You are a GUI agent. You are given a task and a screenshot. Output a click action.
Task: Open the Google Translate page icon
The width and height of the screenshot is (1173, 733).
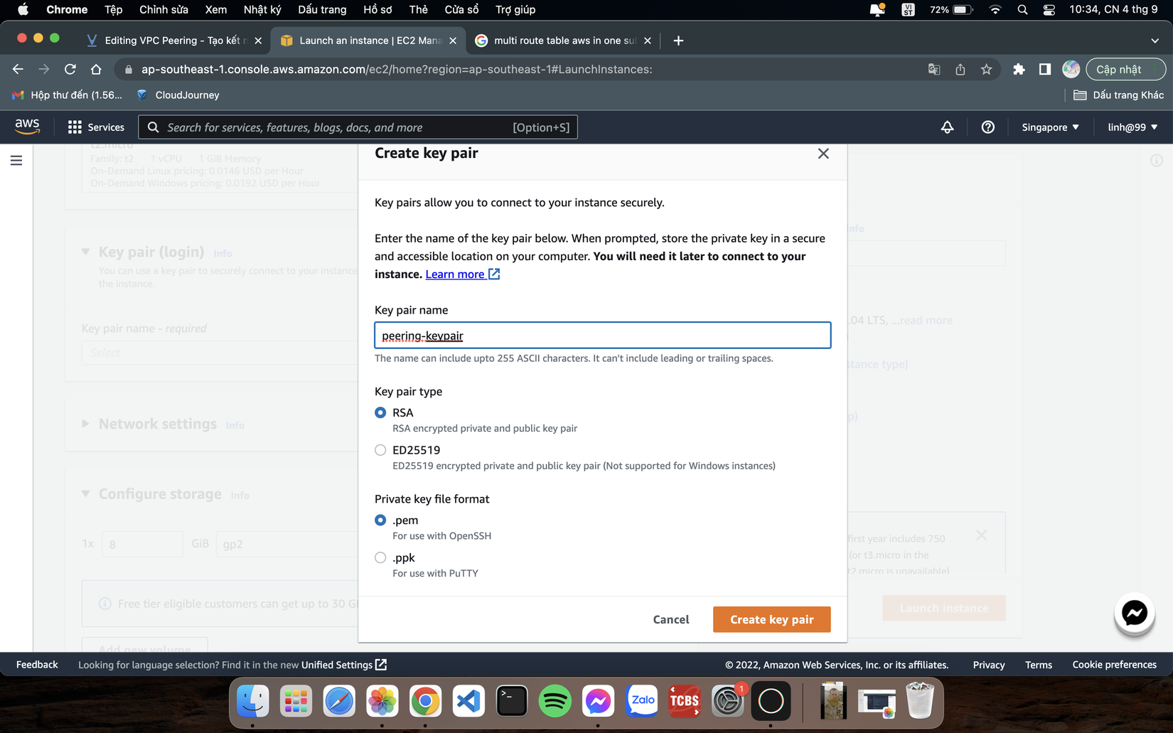934,69
